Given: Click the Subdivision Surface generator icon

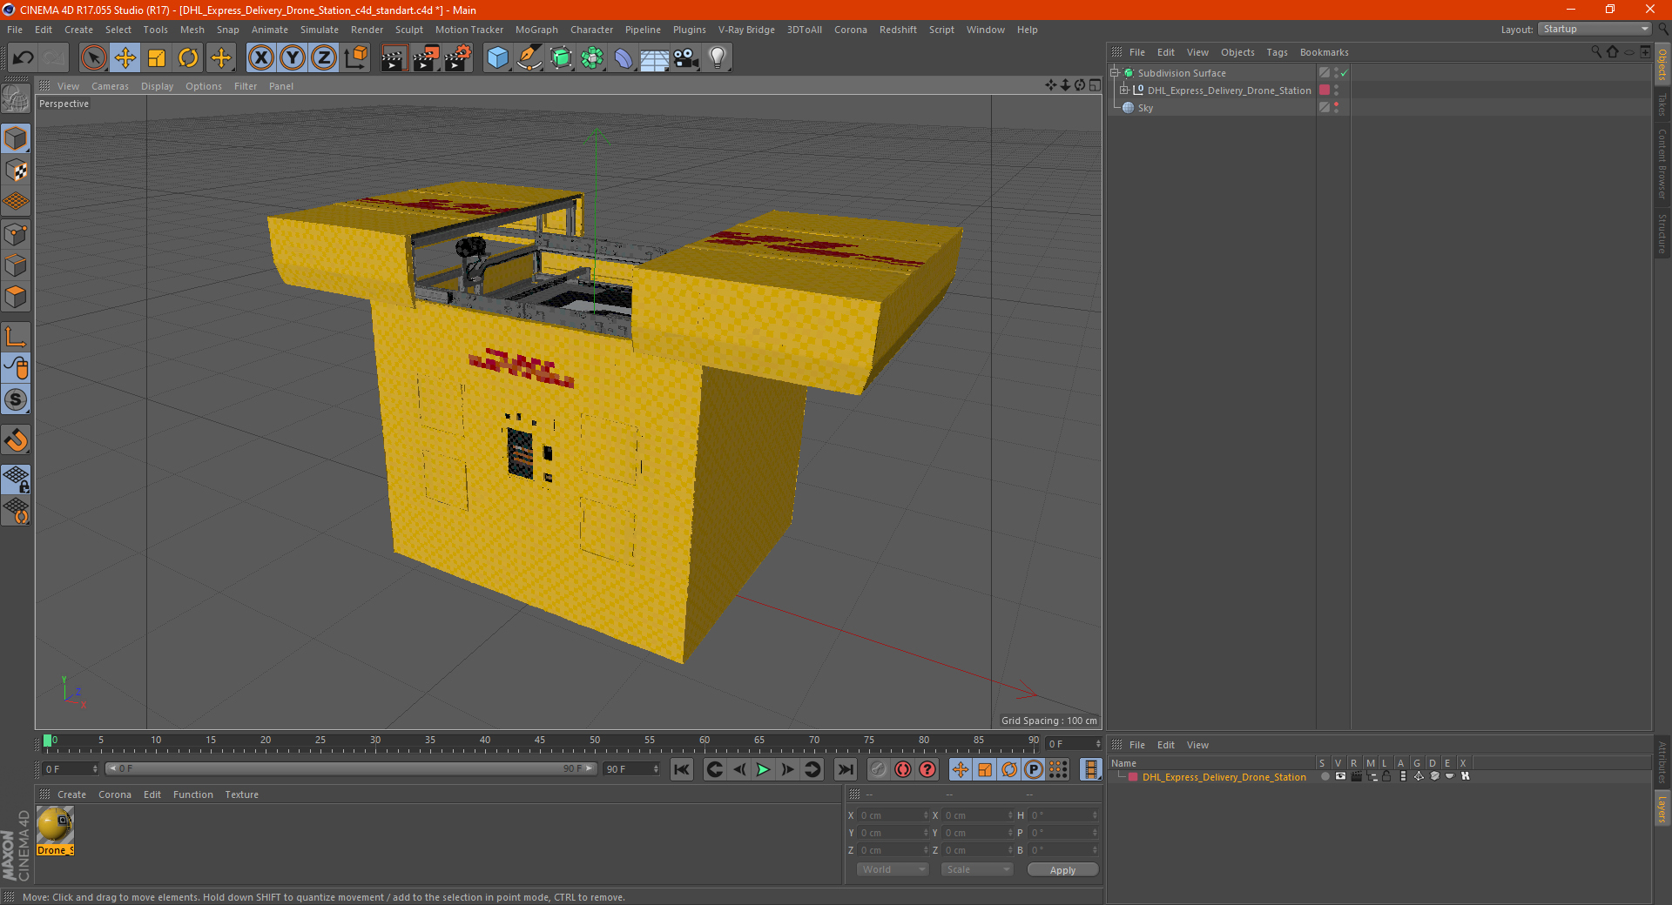Looking at the screenshot, I should (561, 58).
